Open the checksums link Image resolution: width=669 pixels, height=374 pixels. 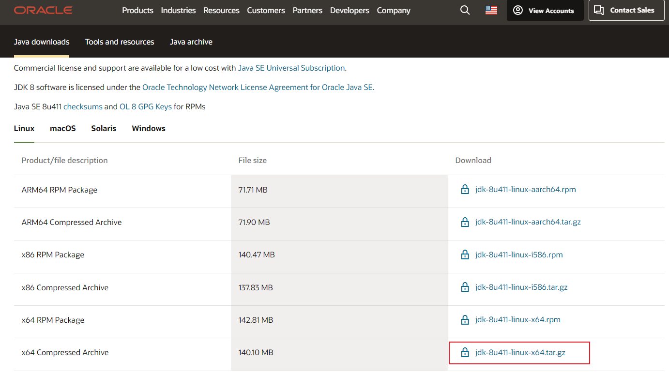(83, 106)
